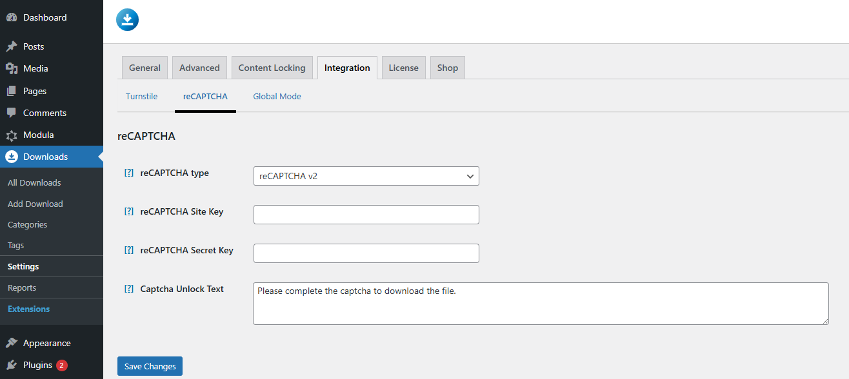The height and width of the screenshot is (379, 849).
Task: Open the Advanced settings tab
Action: (x=199, y=68)
